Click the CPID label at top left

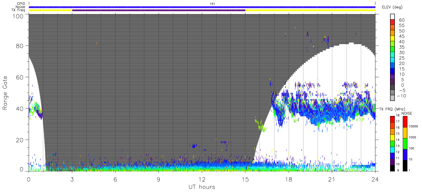pos(21,4)
